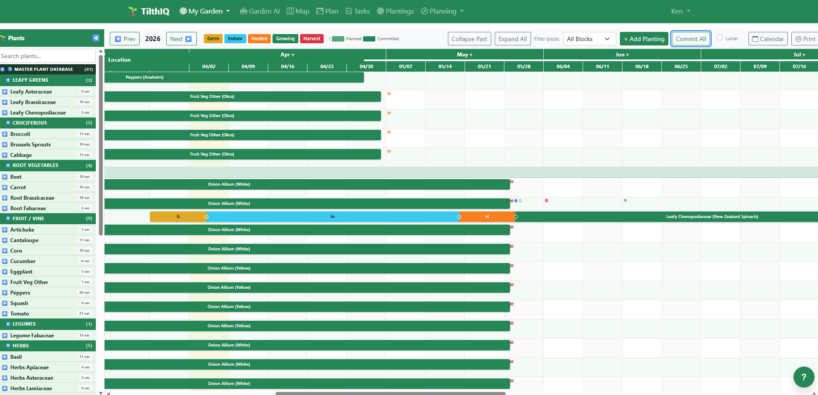818x395 pixels.
Task: Expand the Leafy Asteraceae varieties
Action: tap(5, 92)
